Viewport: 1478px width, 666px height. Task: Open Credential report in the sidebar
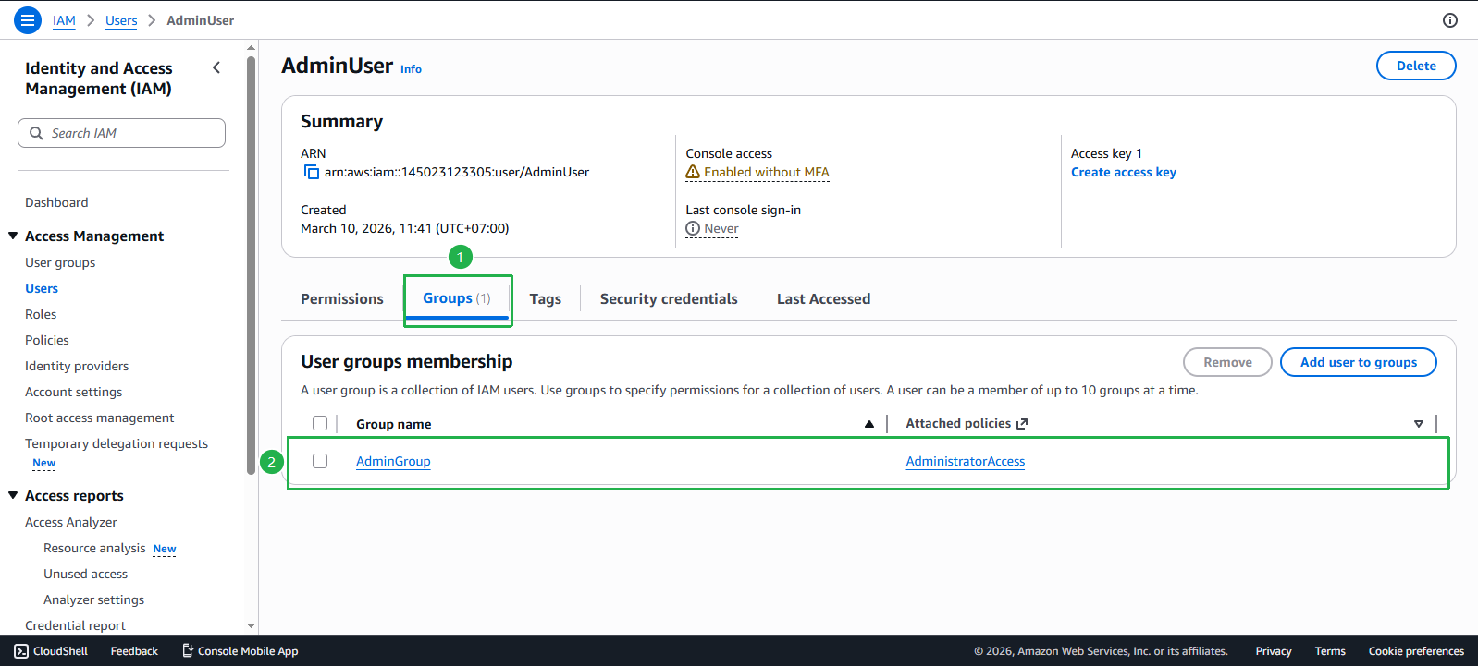point(75,625)
